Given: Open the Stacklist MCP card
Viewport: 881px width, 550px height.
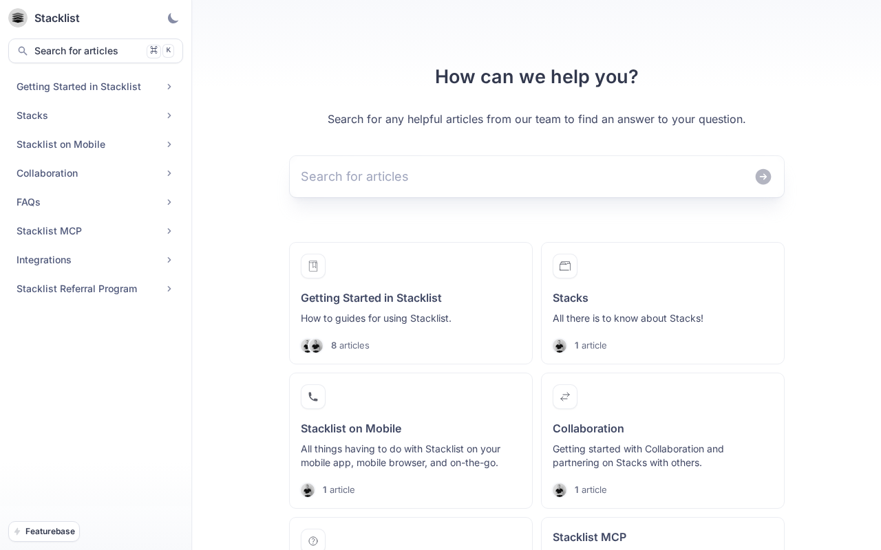Looking at the screenshot, I should click(663, 533).
